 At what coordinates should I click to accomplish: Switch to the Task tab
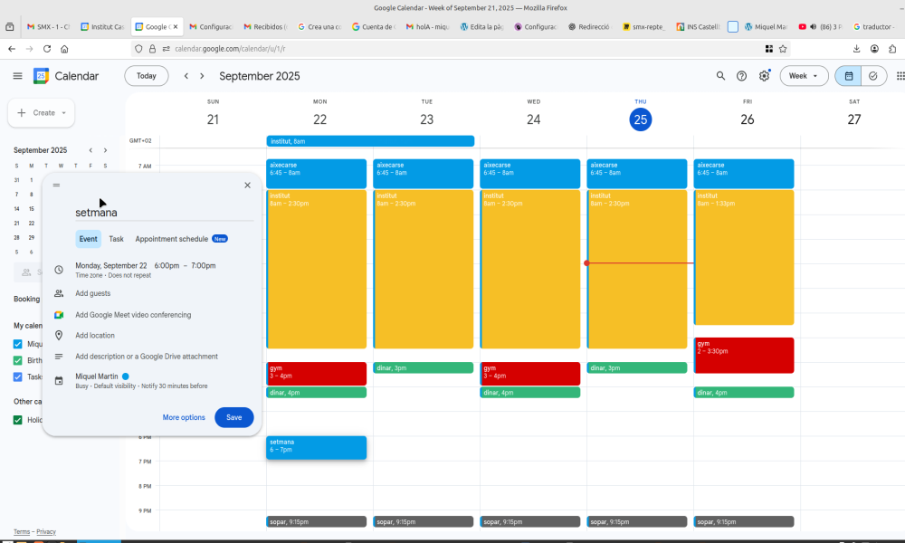coord(116,239)
